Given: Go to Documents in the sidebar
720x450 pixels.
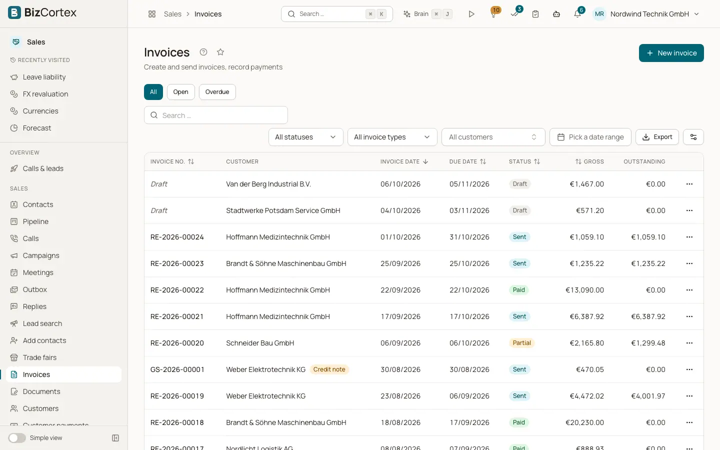Looking at the screenshot, I should [x=64, y=391].
